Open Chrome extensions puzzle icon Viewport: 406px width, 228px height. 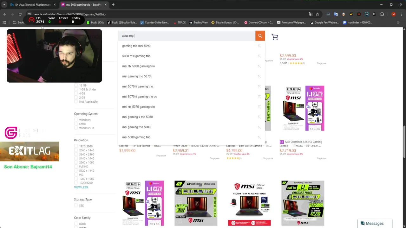pos(382,14)
